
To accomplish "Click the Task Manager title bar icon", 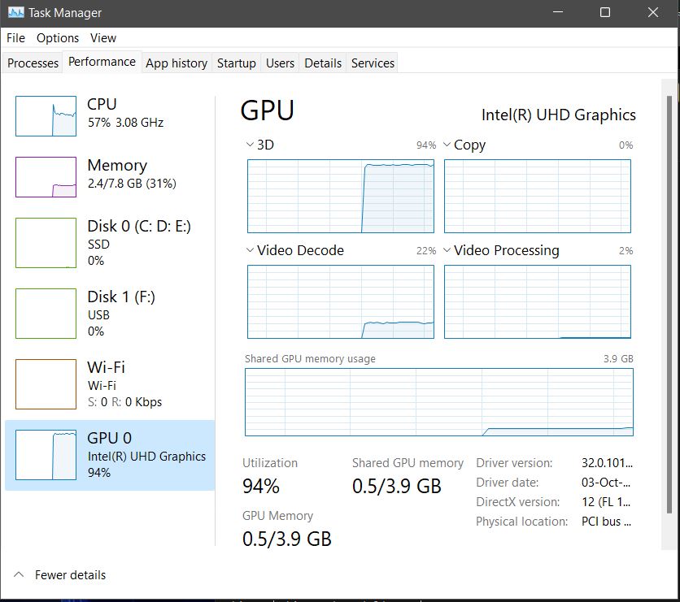I will pyautogui.click(x=15, y=13).
